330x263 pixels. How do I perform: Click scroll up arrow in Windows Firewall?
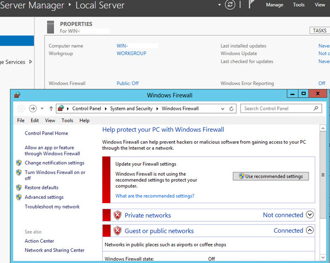tap(323, 128)
